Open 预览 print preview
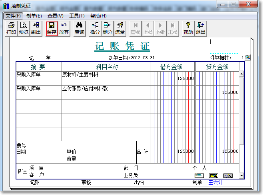The image size is (263, 195). pyautogui.click(x=24, y=28)
